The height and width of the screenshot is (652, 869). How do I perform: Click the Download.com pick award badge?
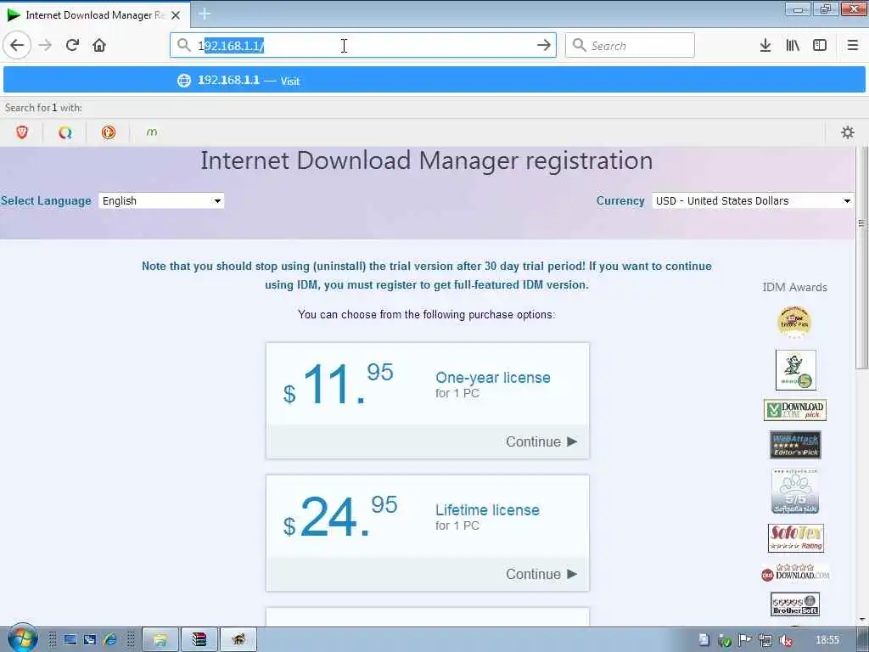pos(795,410)
